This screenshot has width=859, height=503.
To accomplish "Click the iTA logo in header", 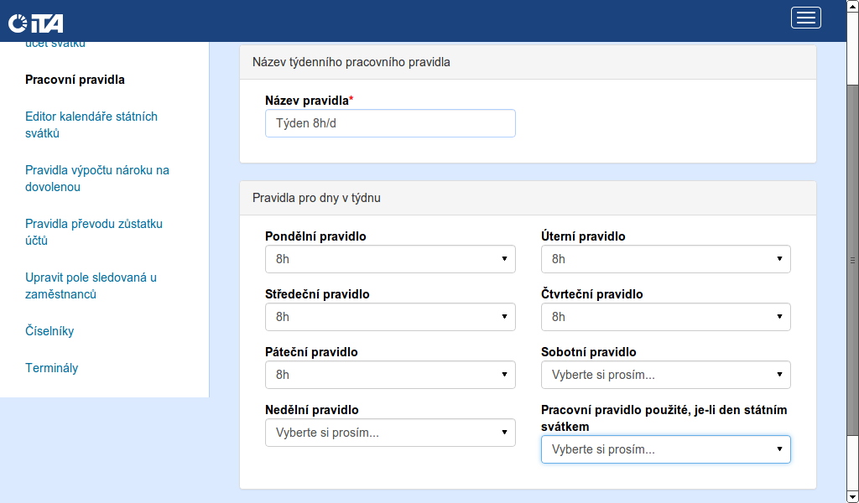I will (35, 23).
